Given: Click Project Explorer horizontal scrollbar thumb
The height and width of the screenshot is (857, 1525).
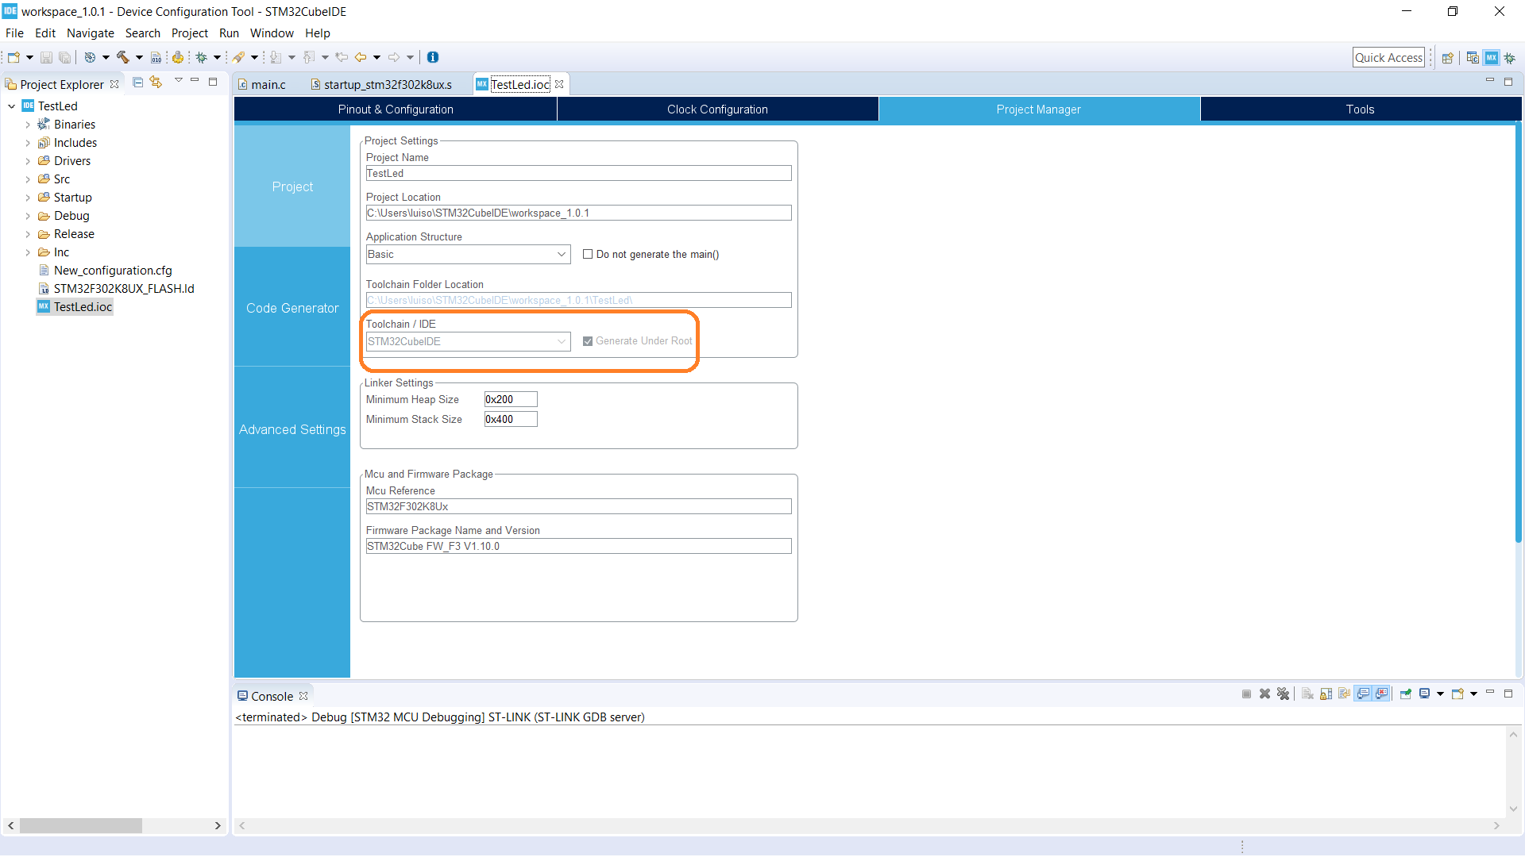Looking at the screenshot, I should click(81, 826).
